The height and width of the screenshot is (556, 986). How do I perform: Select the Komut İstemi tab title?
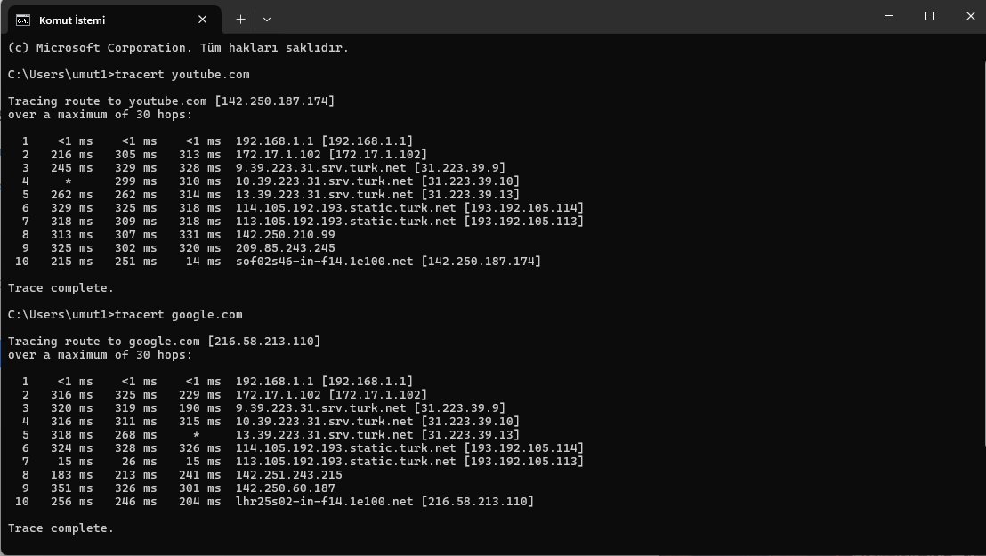[x=72, y=20]
